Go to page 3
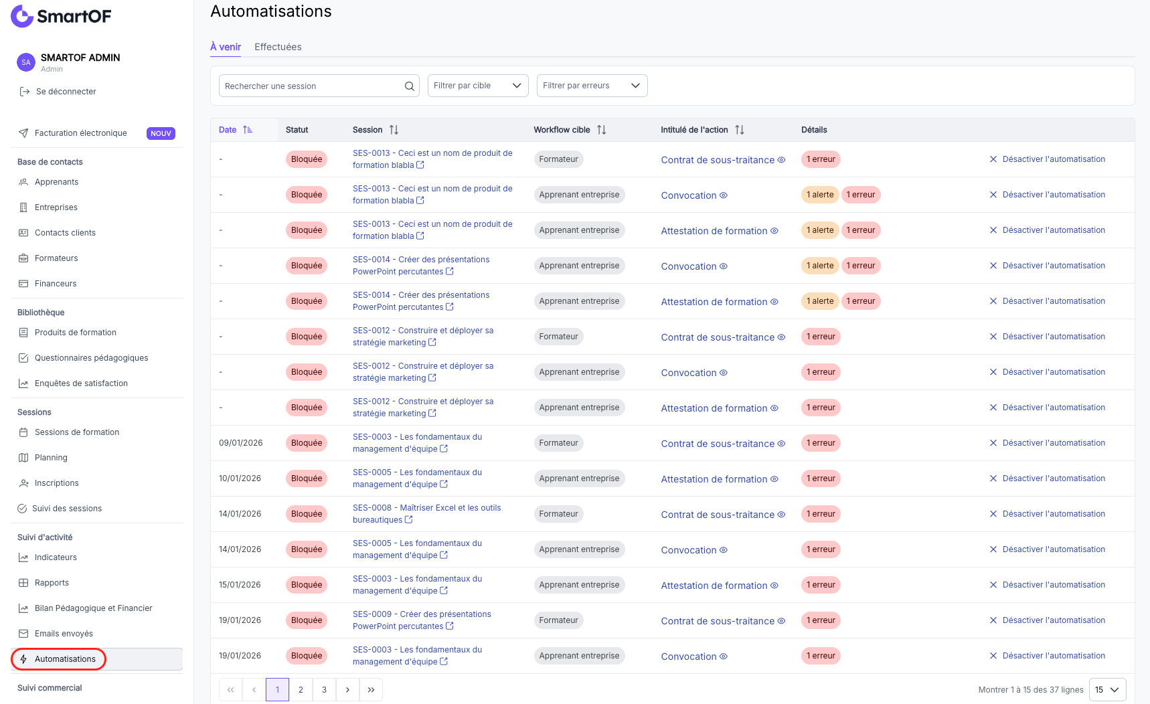 324,690
